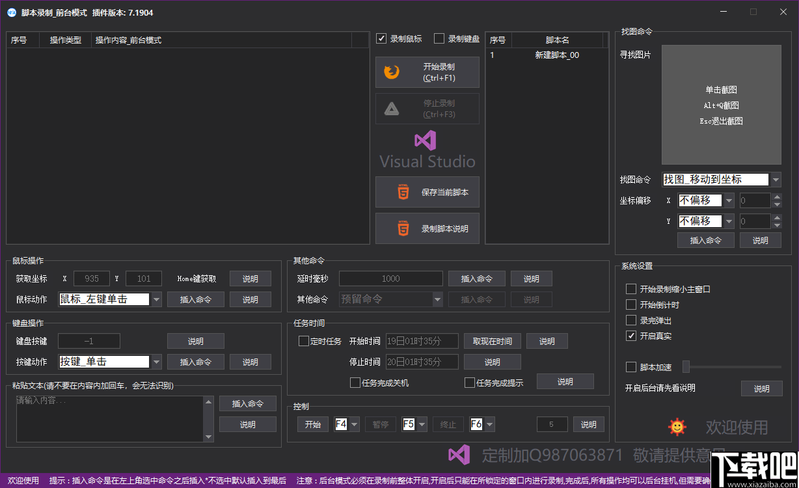
Task: Open the 找图_移动到坐标 dropdown
Action: point(776,180)
